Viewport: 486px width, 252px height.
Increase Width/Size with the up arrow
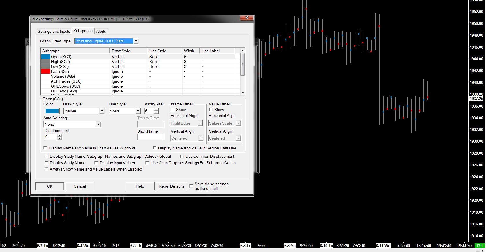tap(156, 110)
